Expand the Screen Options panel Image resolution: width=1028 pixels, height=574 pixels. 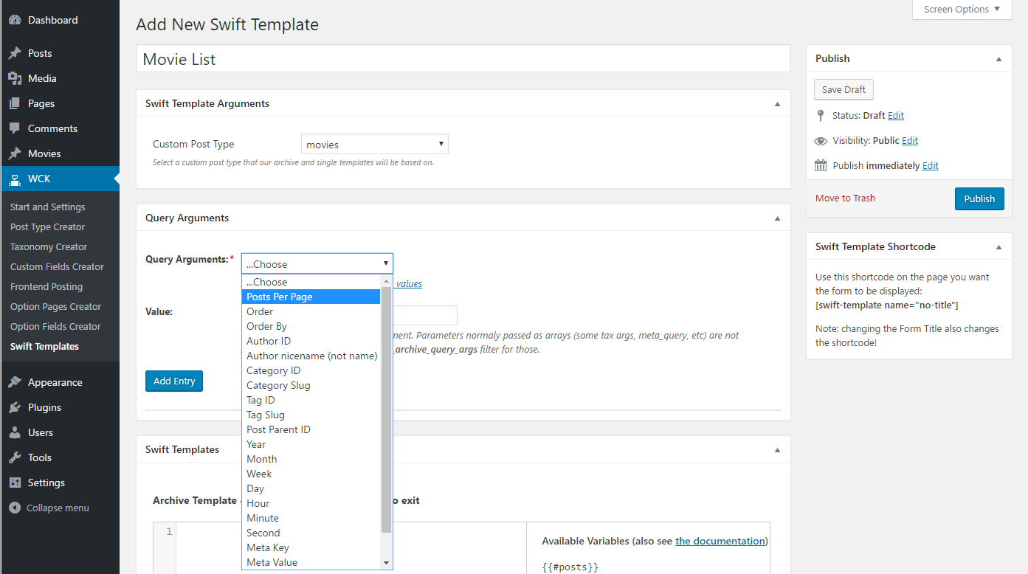point(962,10)
